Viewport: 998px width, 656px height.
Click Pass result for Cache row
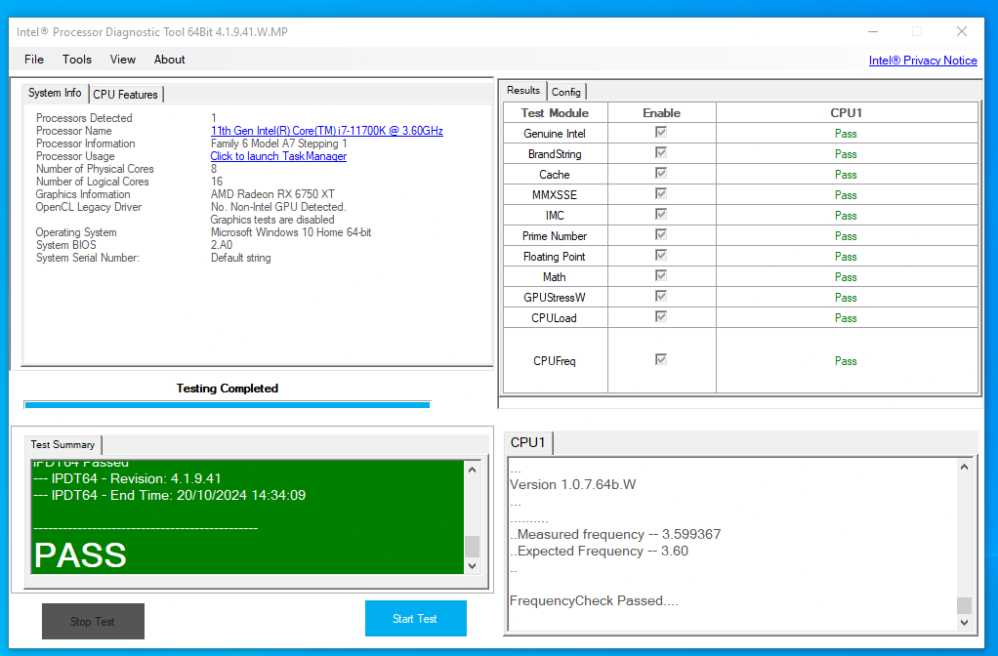(x=846, y=175)
